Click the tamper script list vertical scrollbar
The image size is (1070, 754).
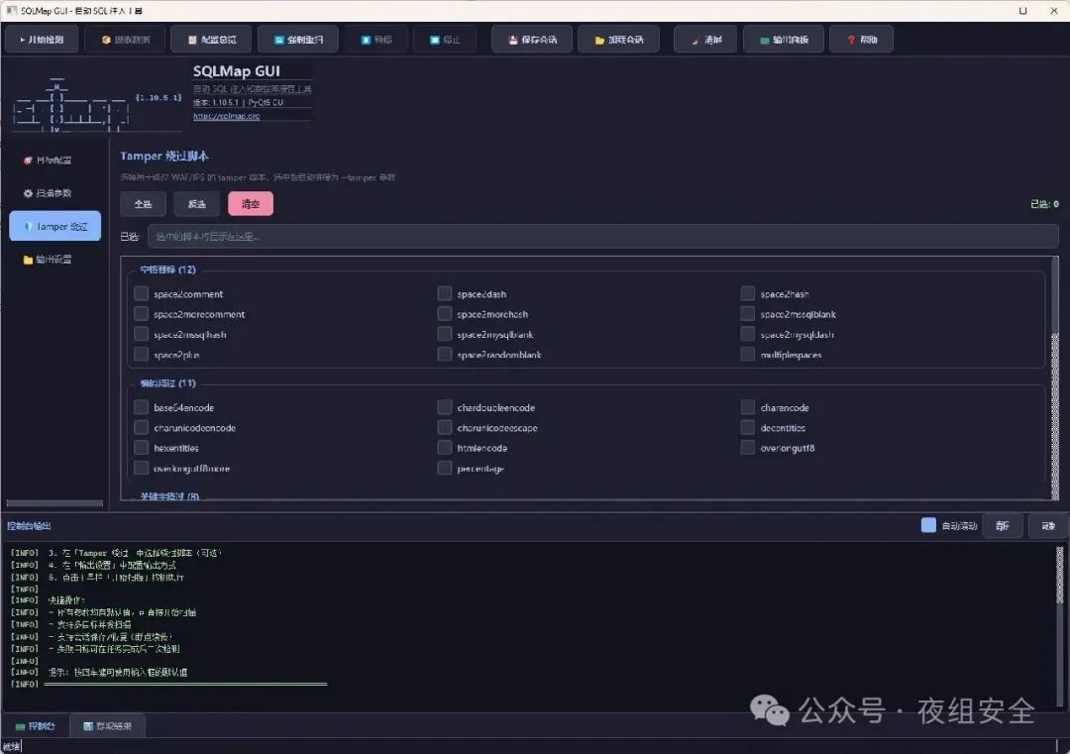[x=1055, y=378]
